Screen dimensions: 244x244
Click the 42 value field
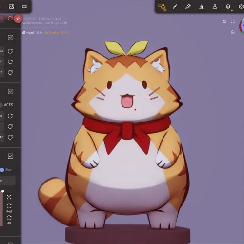pyautogui.click(x=2, y=137)
